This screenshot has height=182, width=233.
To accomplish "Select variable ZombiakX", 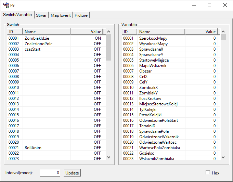I will coord(171,88).
